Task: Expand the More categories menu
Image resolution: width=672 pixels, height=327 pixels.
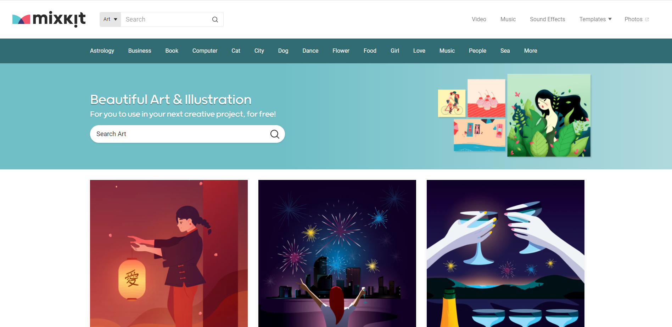Action: (531, 51)
